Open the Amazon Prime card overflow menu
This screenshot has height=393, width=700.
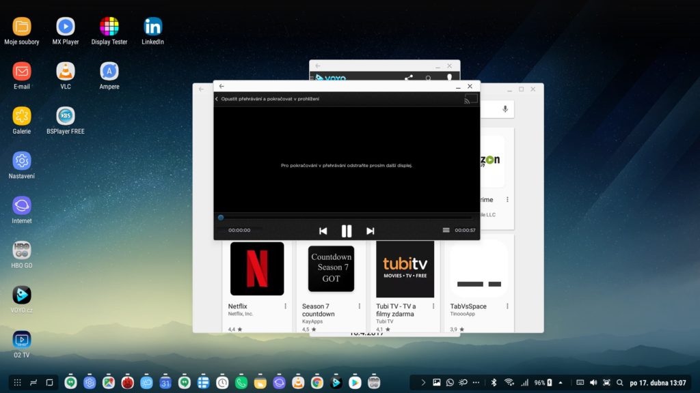(508, 200)
